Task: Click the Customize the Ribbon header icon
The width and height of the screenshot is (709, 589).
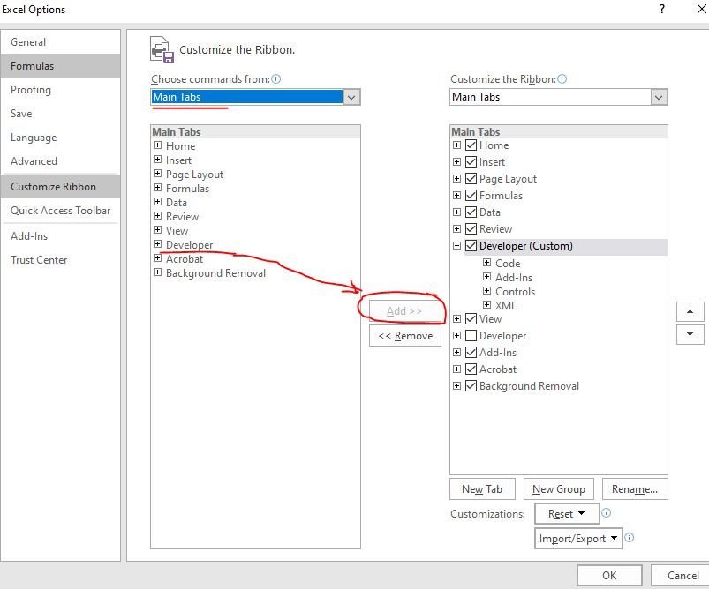Action: [x=161, y=49]
